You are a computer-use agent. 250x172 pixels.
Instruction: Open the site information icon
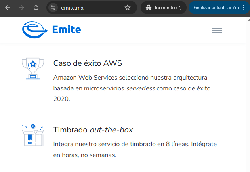click(53, 8)
